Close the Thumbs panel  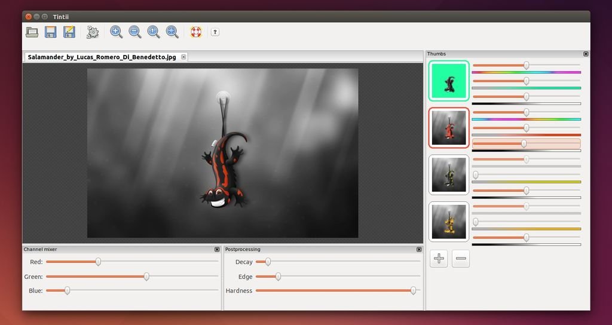(586, 54)
